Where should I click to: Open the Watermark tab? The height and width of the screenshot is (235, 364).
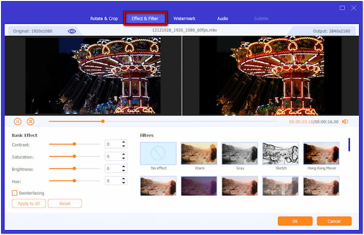pyautogui.click(x=184, y=19)
